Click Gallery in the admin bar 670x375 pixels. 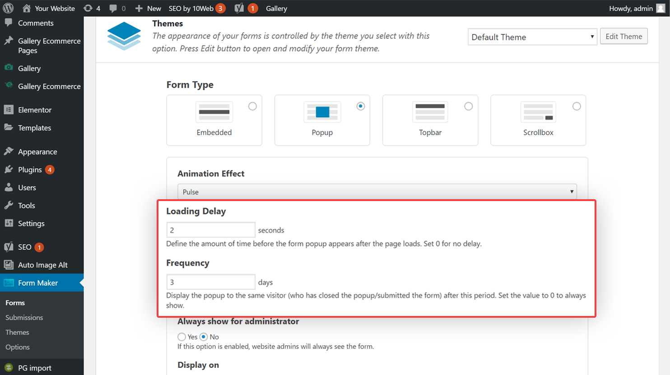276,9
